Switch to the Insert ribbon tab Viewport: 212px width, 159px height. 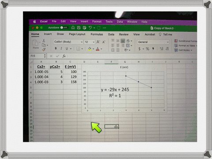(48, 34)
